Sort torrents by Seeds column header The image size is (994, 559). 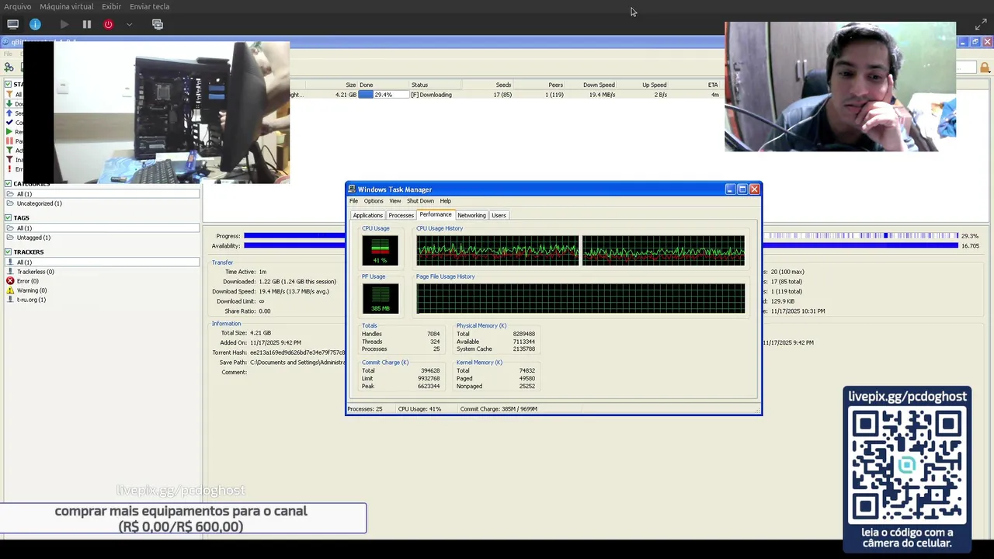[503, 85]
